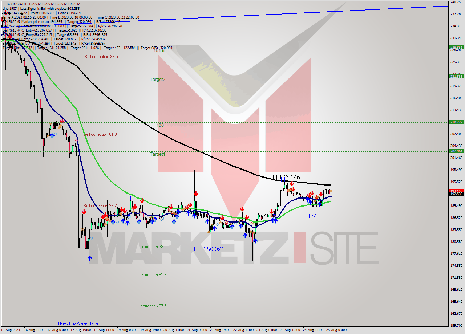This screenshot has height=334, width=465.
Task: Click the '23 Aug 19:00' time axis label
Action: coord(290,330)
